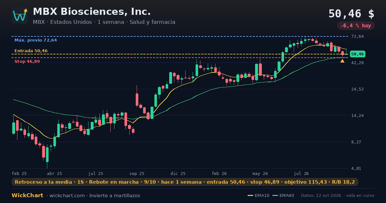This screenshot has width=386, height=203.
Task: Open the WickChart brand link
Action: pyautogui.click(x=27, y=196)
